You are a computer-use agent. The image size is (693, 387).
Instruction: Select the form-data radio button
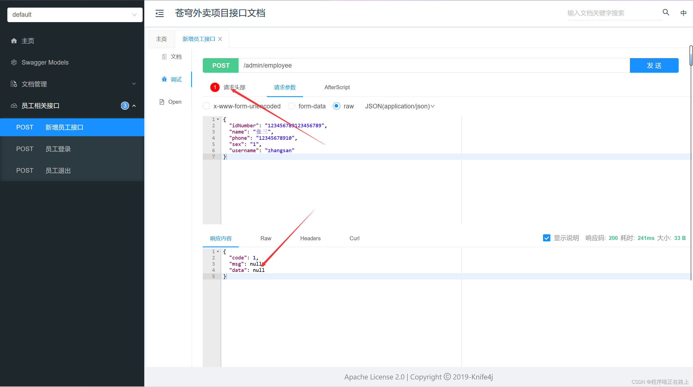(x=291, y=106)
